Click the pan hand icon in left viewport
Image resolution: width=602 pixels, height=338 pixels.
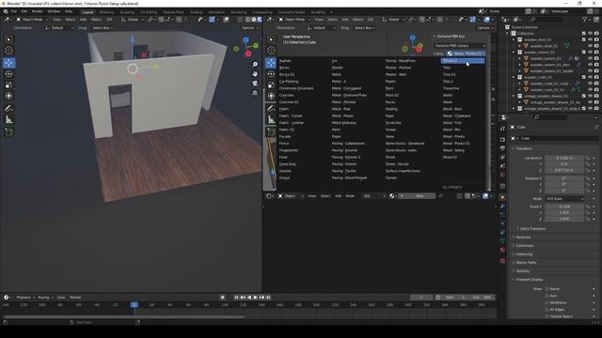[255, 73]
